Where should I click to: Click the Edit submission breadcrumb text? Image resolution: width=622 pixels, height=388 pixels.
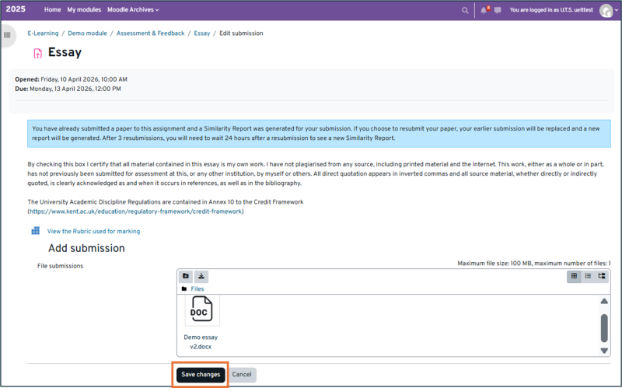tap(241, 33)
